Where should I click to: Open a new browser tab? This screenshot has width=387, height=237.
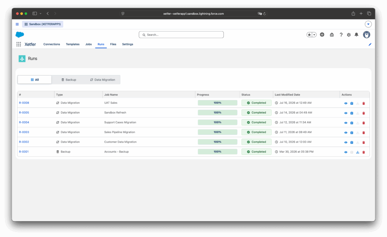(361, 14)
